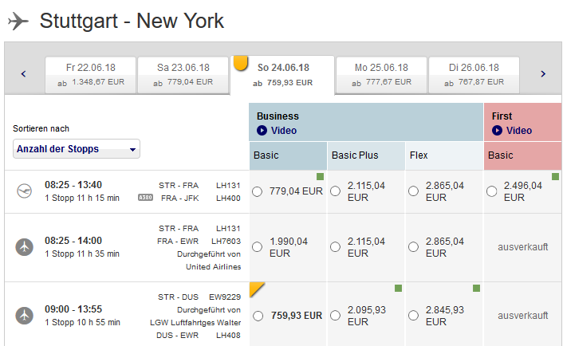This screenshot has width=563, height=346.
Task: Click the First Video link
Action: pos(519,131)
